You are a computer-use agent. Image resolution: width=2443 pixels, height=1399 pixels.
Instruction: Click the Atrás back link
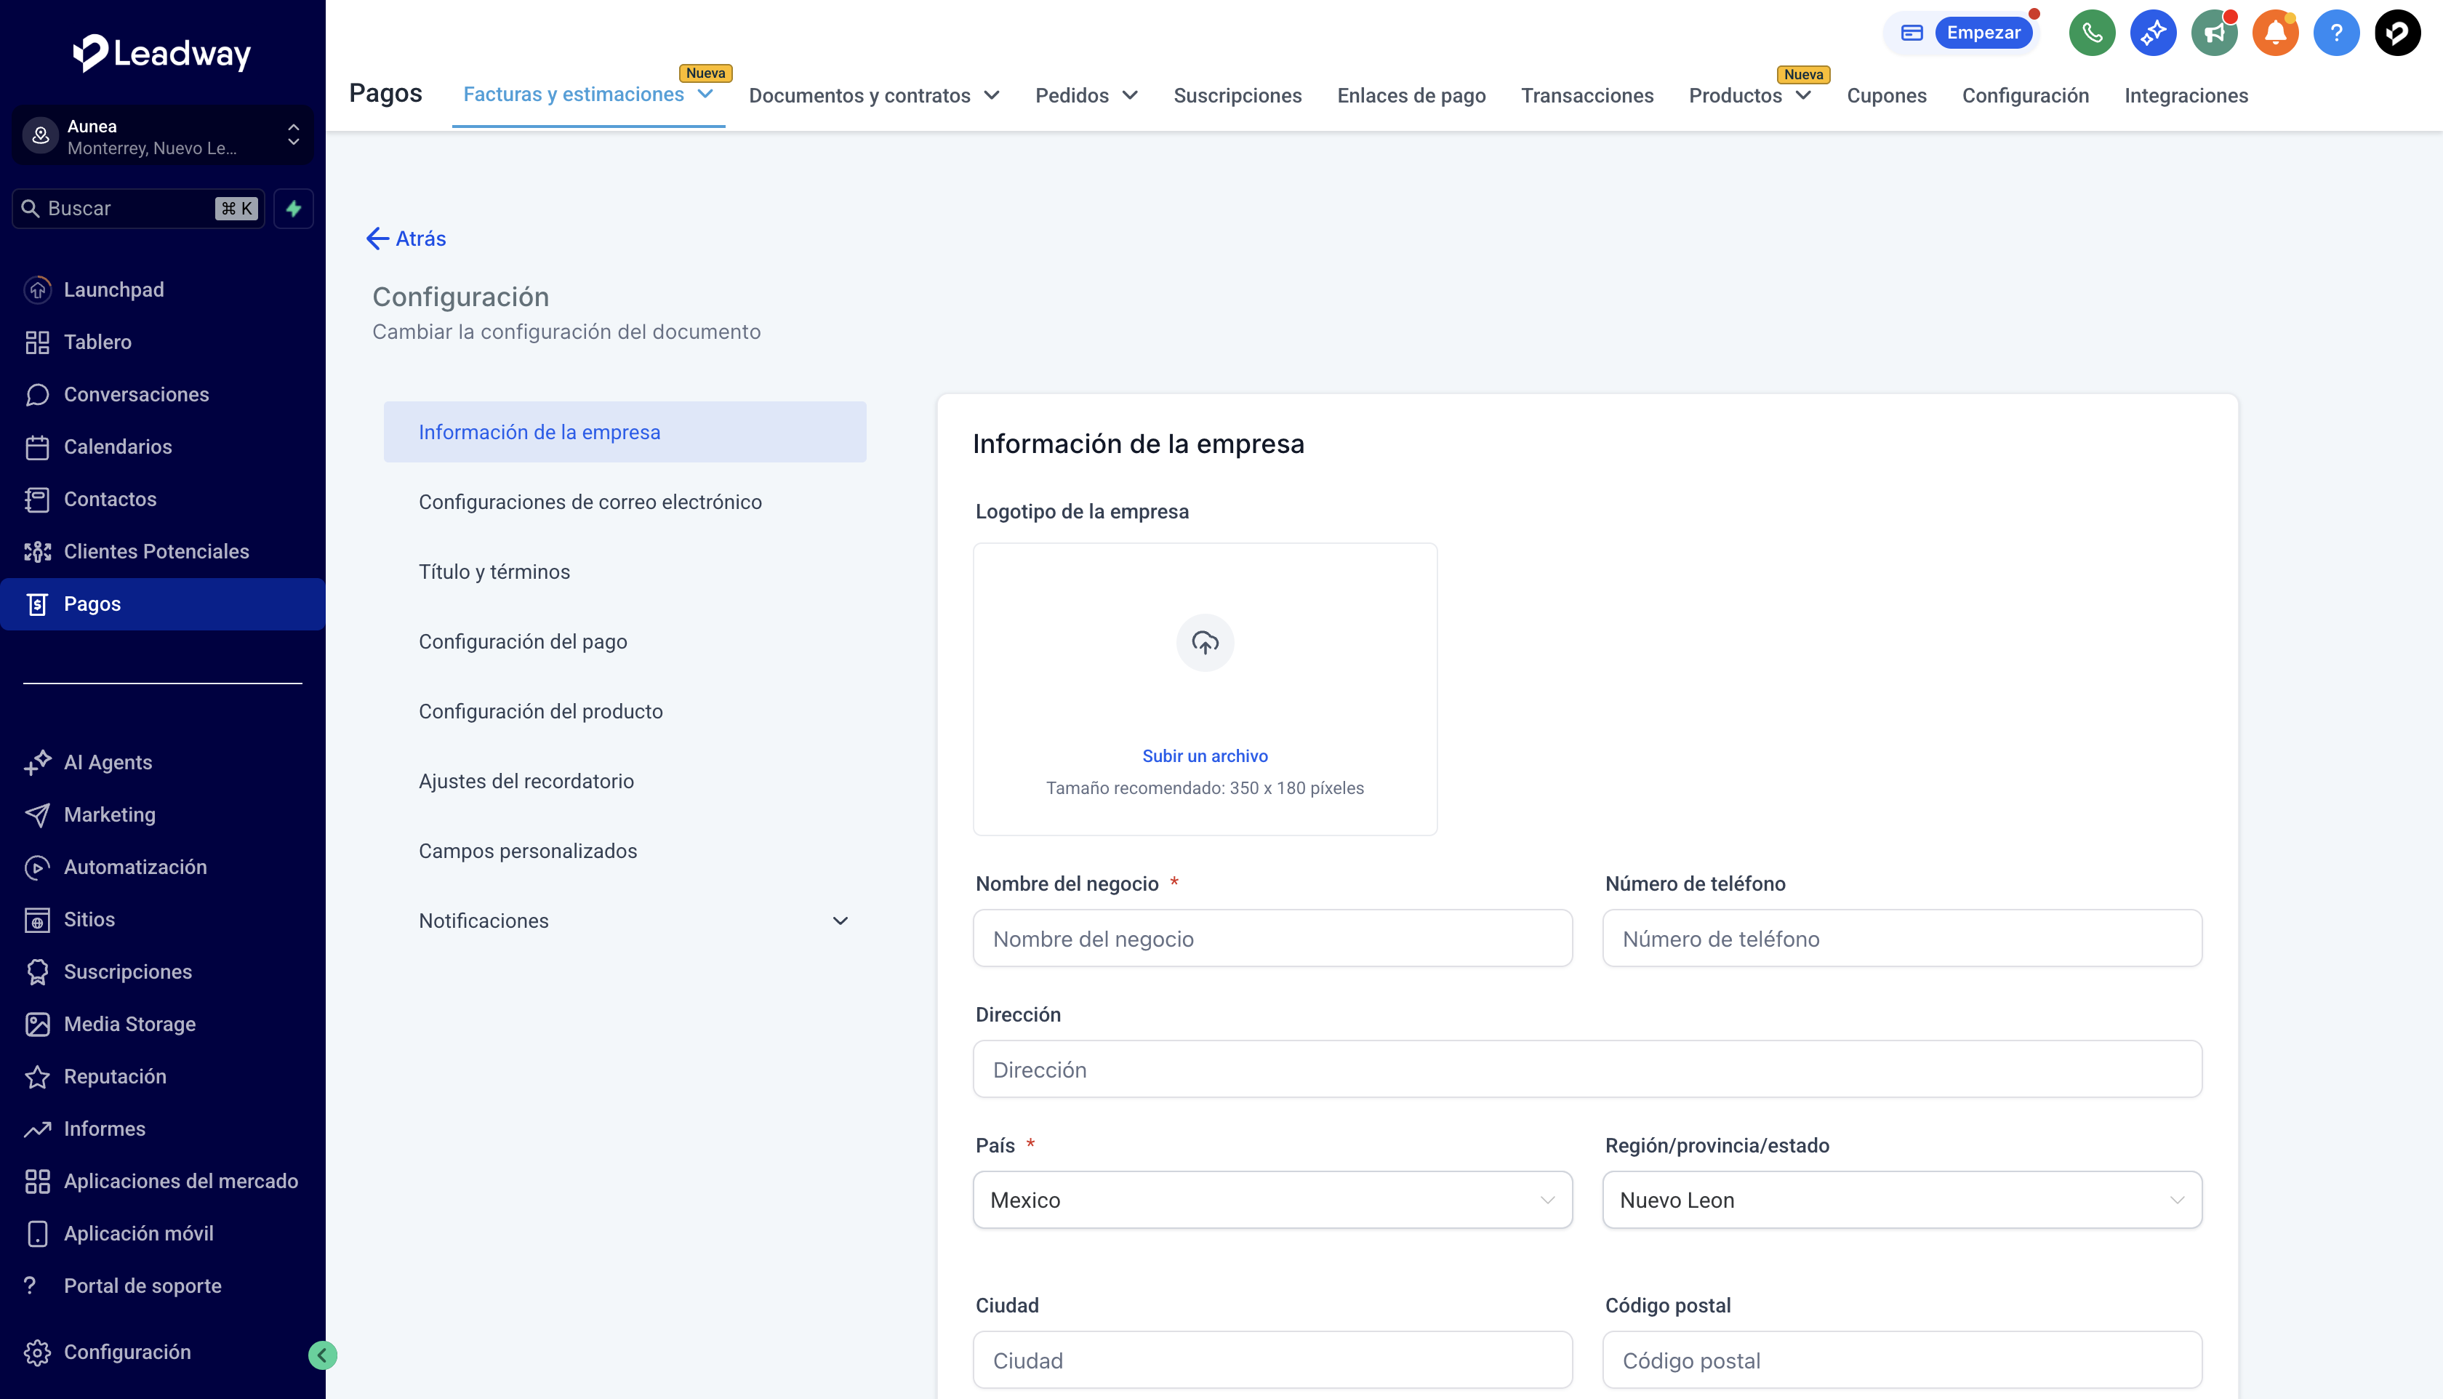[x=406, y=238]
